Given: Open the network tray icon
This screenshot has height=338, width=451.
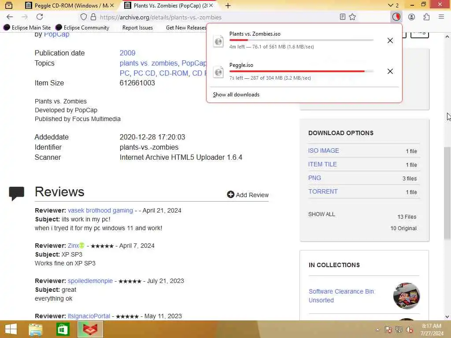Looking at the screenshot, I should (x=399, y=329).
